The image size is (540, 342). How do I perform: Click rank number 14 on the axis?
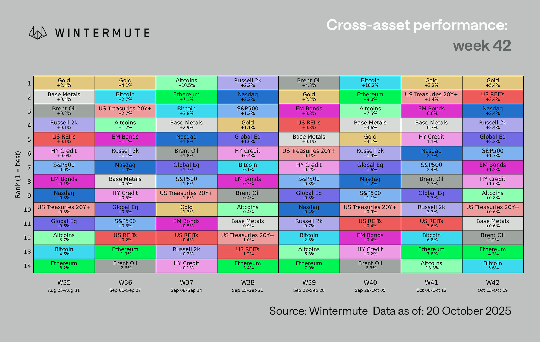pos(27,266)
